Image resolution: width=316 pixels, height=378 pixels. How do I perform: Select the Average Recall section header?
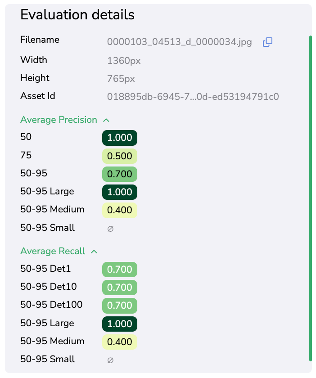52,251
